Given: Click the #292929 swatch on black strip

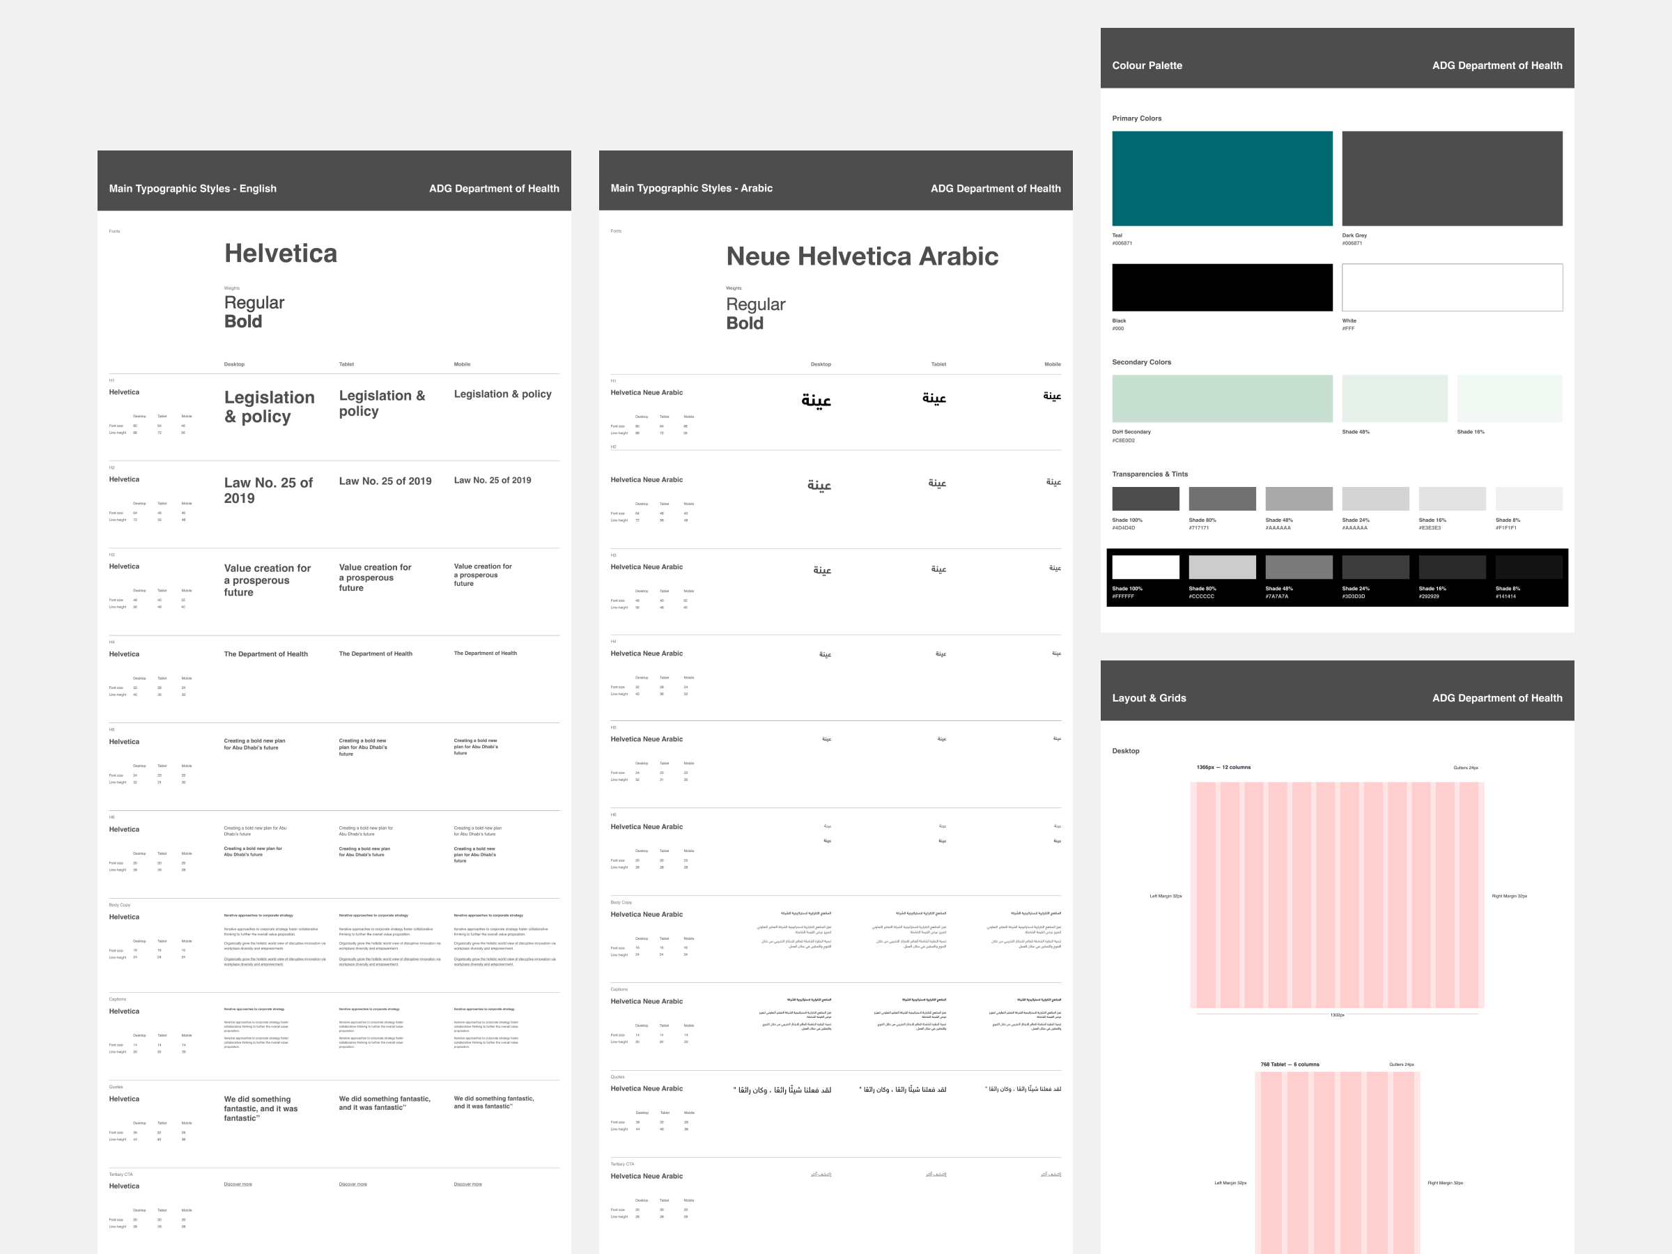Looking at the screenshot, I should [1451, 567].
